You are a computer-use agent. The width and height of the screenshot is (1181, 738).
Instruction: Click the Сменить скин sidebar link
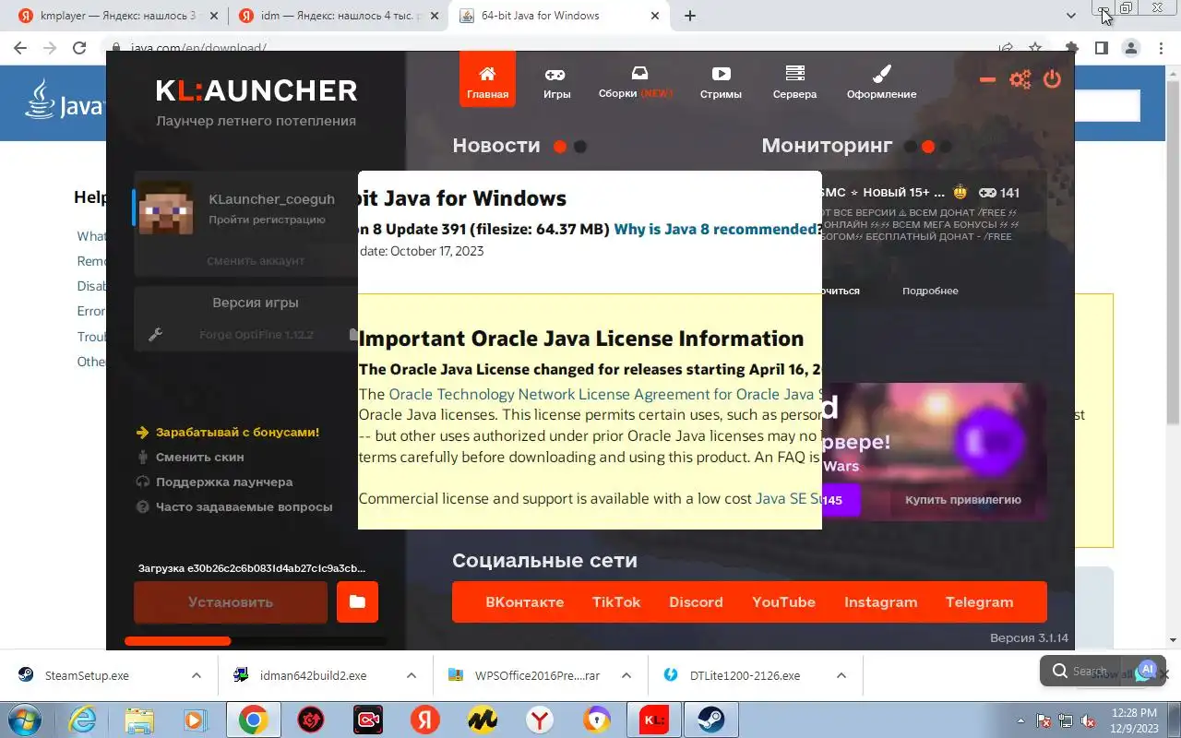pos(199,457)
